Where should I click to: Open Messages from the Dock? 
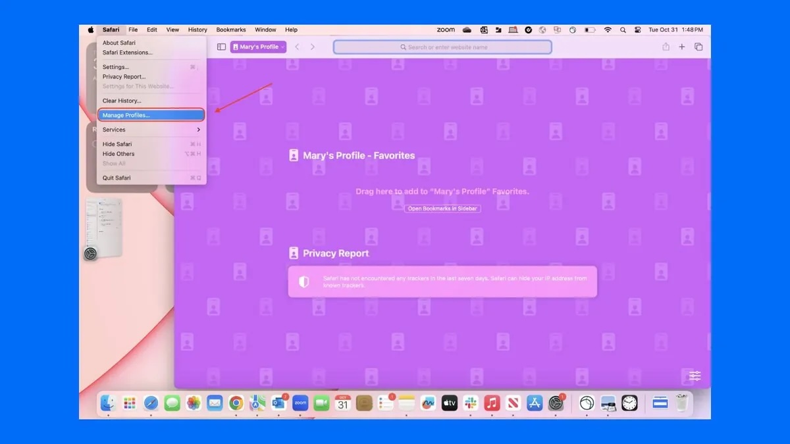click(172, 403)
